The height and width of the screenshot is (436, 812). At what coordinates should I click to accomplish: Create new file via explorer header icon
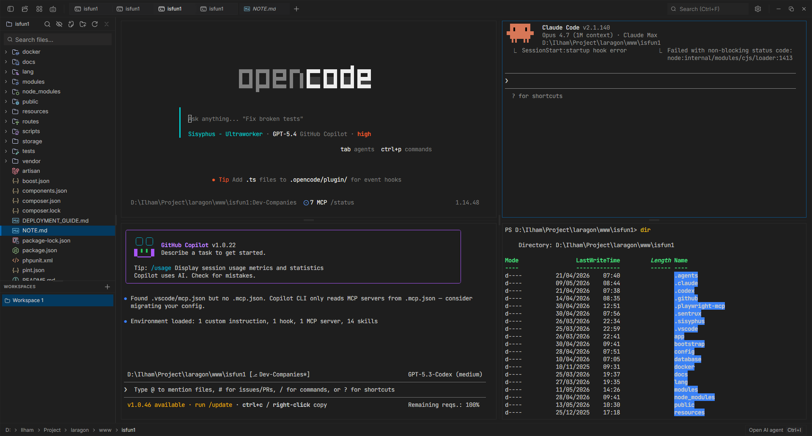pos(71,24)
